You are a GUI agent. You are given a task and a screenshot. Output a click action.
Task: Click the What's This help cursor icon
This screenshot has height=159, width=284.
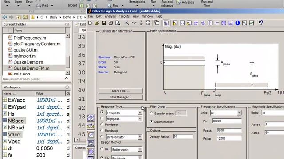click(x=260, y=23)
